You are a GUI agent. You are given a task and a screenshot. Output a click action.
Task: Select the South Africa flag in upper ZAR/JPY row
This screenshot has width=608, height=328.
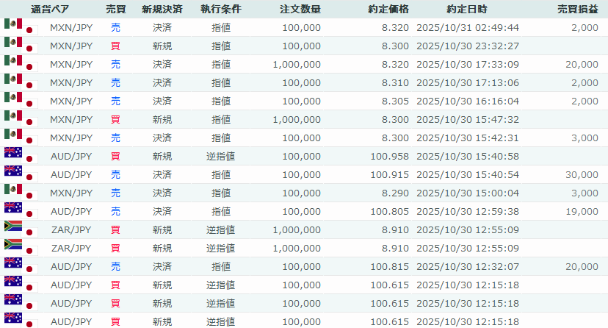click(12, 227)
